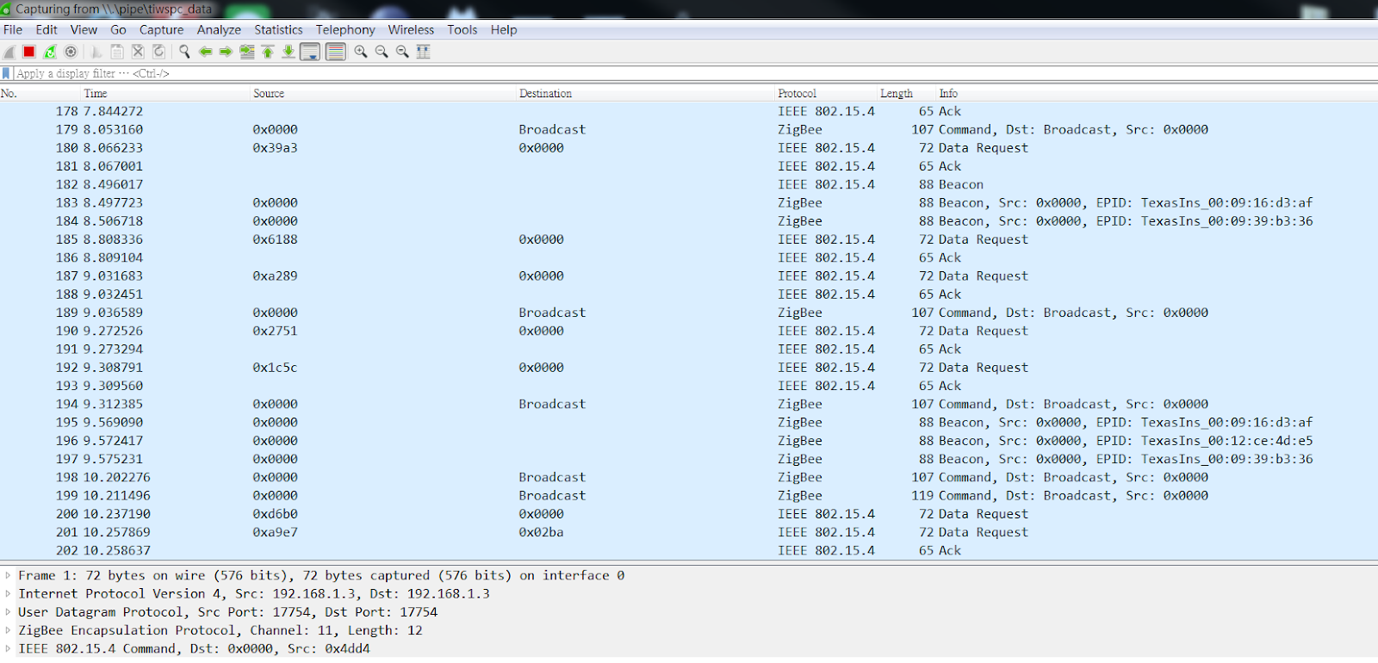Select packet 180 from 0x39a3
Image resolution: width=1378 pixels, height=663 pixels.
pyautogui.click(x=689, y=148)
